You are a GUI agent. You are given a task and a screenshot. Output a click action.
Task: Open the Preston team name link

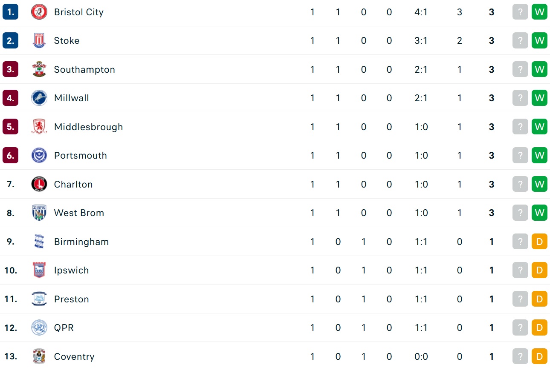[x=72, y=299]
